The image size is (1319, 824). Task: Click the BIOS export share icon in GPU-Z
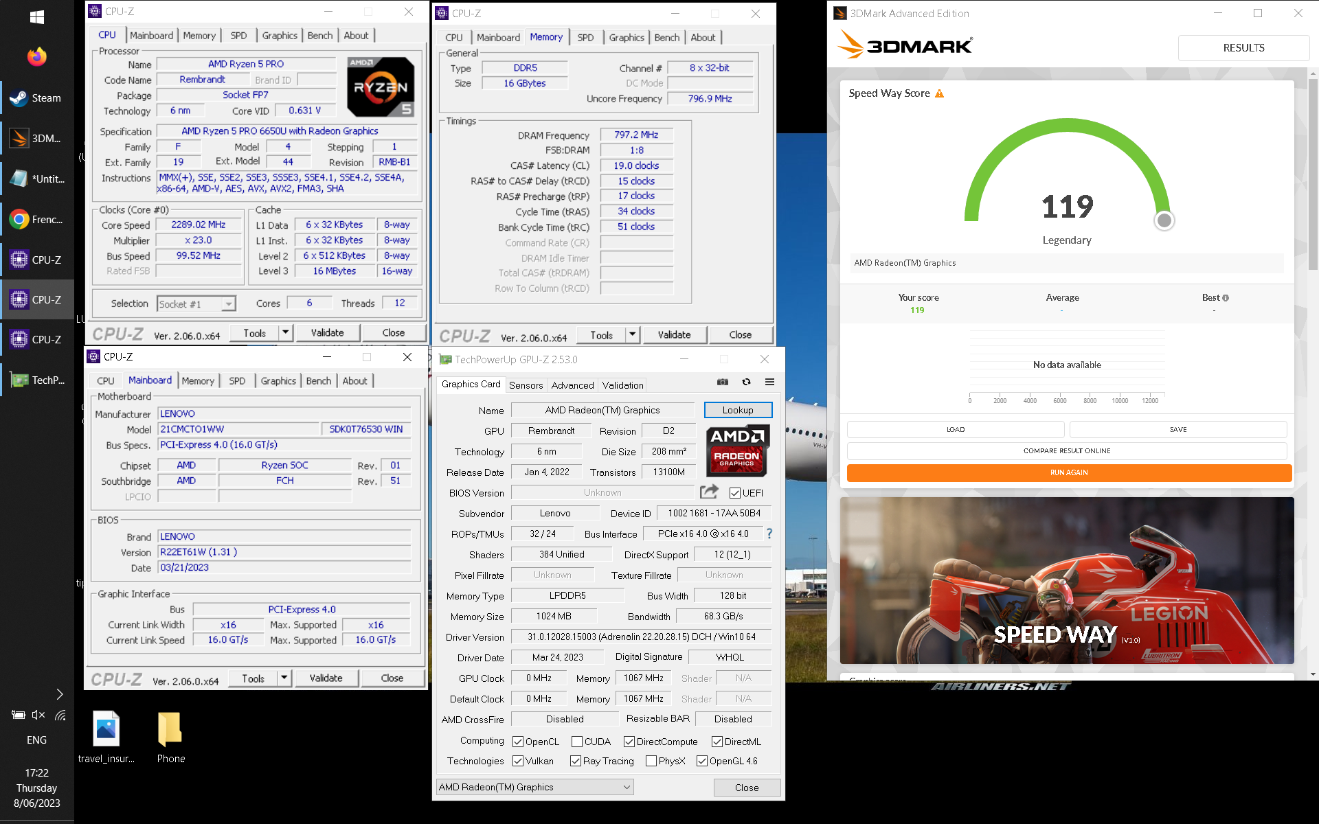pyautogui.click(x=709, y=492)
